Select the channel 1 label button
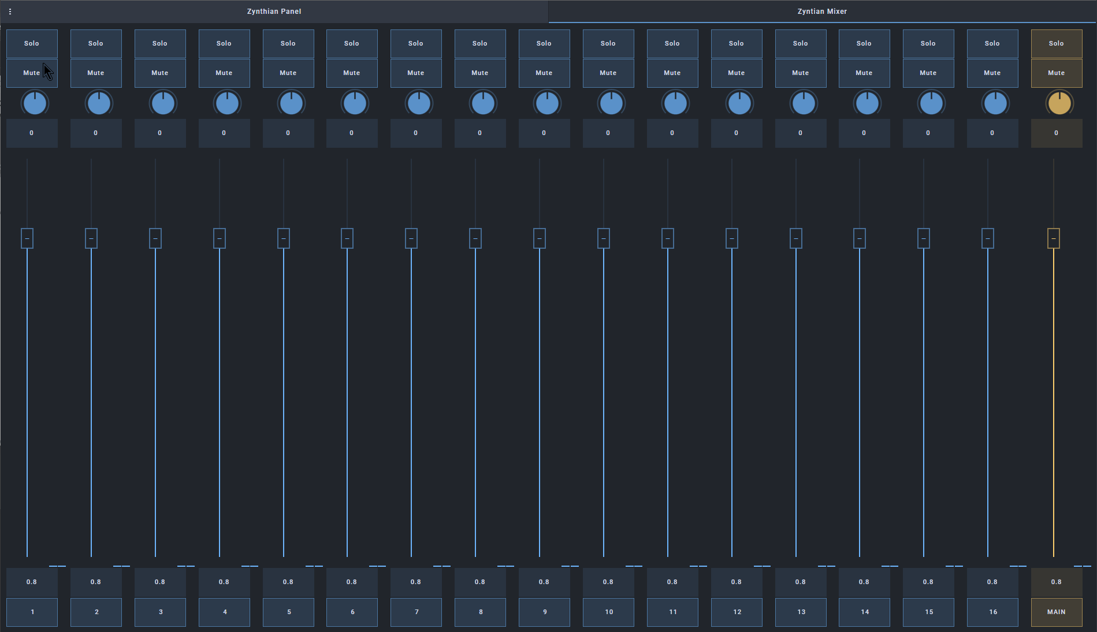Screen dimensions: 1097x632 (x=32, y=612)
